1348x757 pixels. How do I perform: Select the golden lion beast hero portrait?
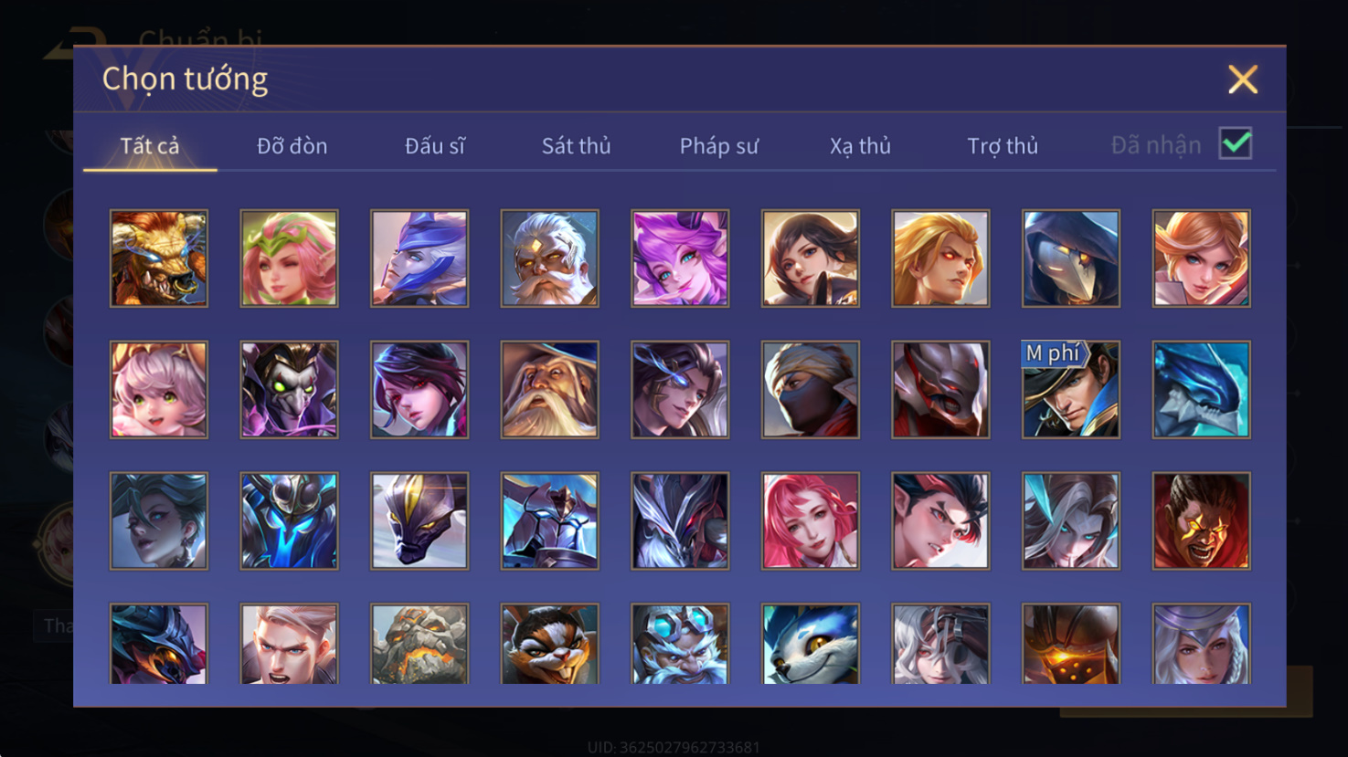[x=159, y=258]
